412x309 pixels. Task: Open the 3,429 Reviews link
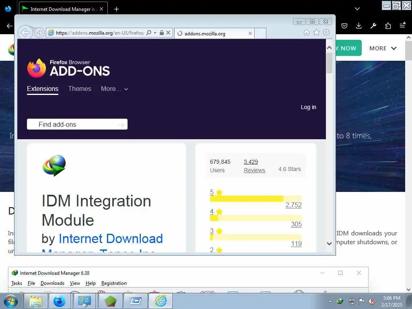254,166
